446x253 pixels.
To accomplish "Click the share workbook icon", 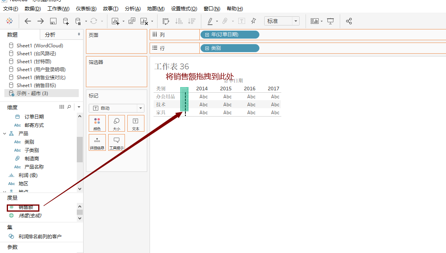I will coord(349,21).
